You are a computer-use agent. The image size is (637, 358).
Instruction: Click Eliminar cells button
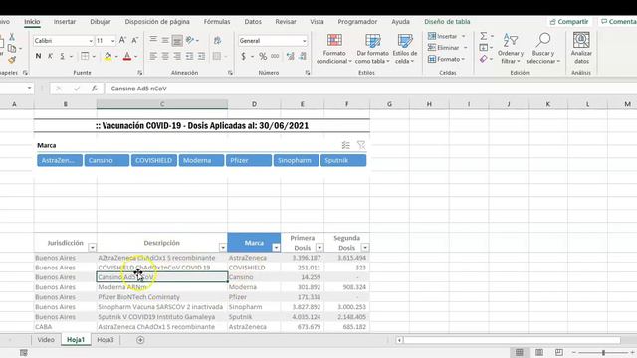point(447,48)
